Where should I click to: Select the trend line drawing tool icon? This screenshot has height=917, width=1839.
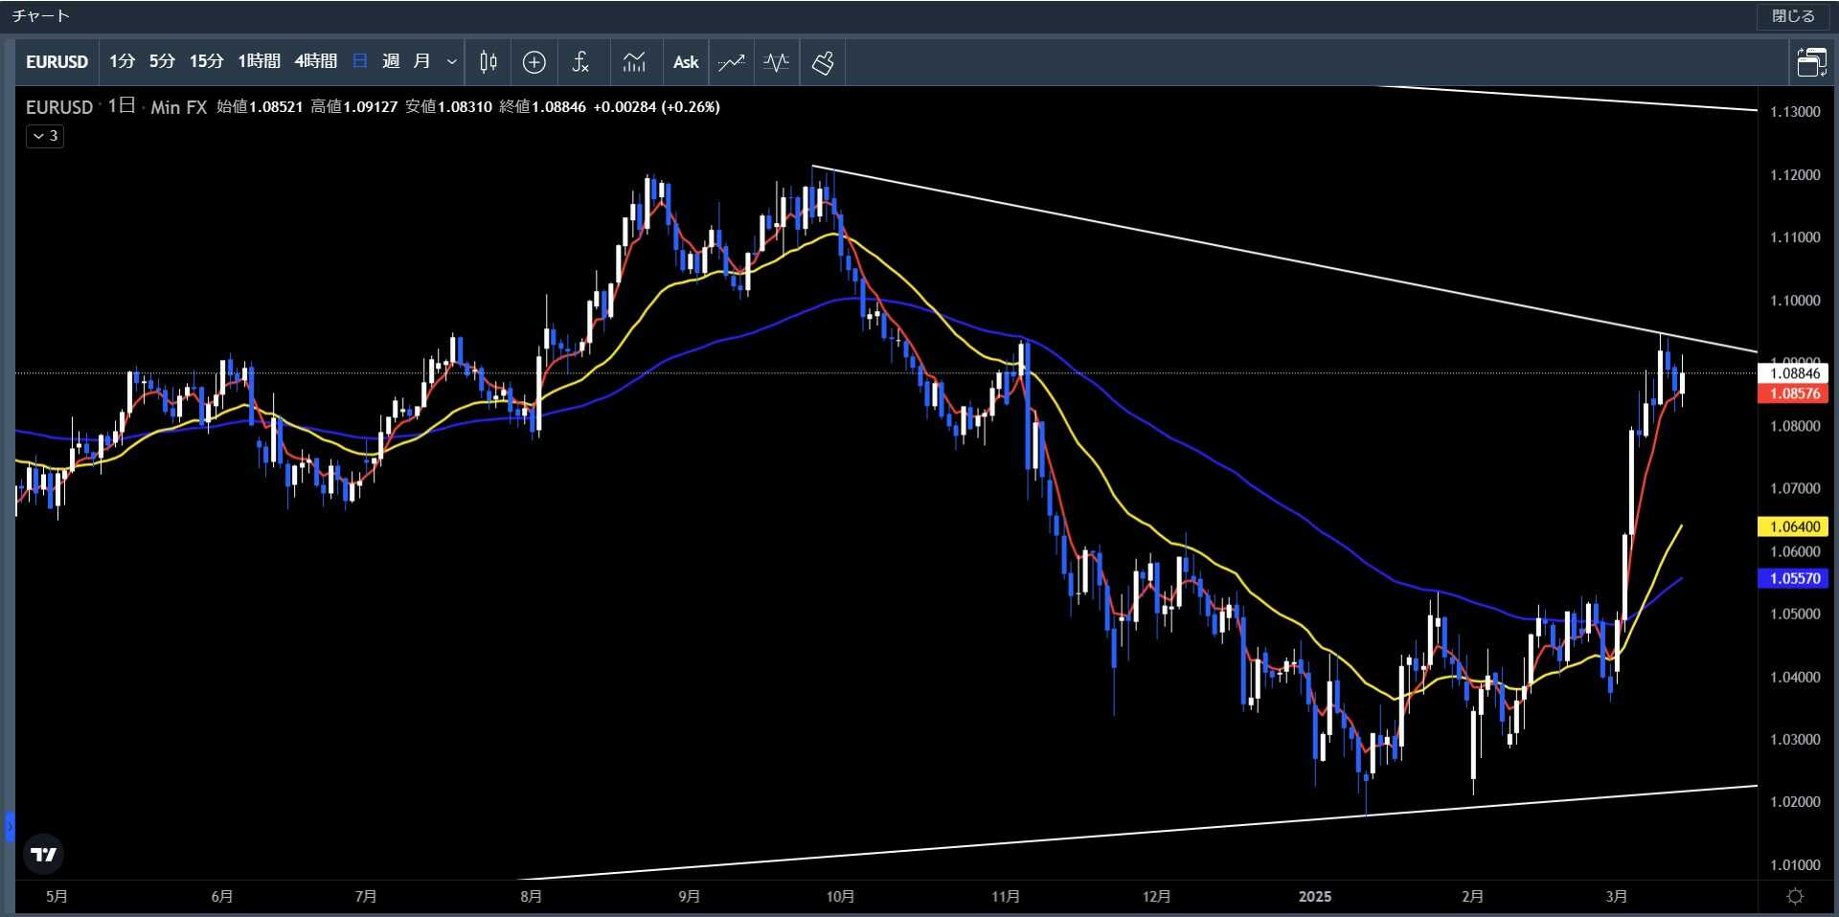pyautogui.click(x=732, y=62)
